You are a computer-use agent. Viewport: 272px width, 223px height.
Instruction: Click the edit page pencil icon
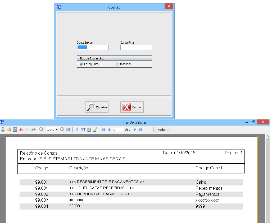[95, 129]
